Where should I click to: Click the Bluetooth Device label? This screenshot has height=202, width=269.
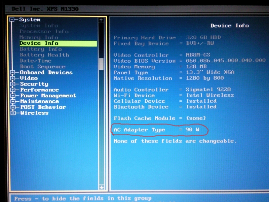coord(141,107)
